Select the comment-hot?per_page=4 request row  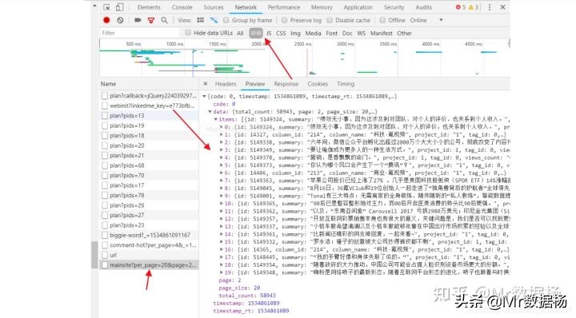click(149, 245)
